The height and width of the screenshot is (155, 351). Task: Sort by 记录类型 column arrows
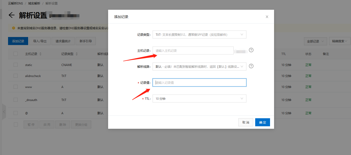[77, 54]
